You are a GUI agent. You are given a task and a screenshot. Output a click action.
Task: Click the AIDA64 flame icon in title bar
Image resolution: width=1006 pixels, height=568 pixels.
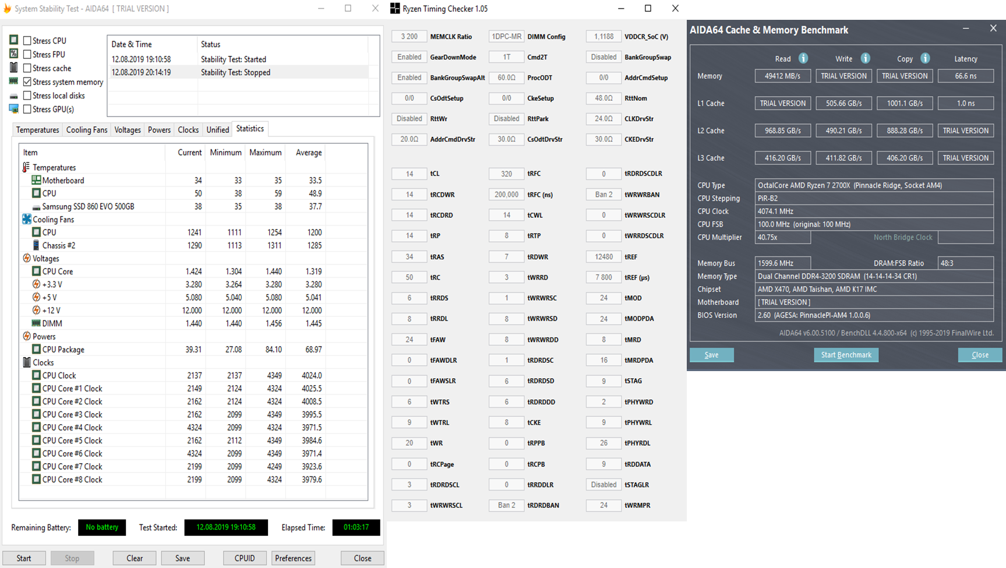(x=8, y=9)
